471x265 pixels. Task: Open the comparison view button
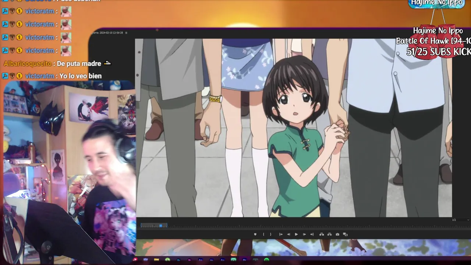(x=345, y=234)
